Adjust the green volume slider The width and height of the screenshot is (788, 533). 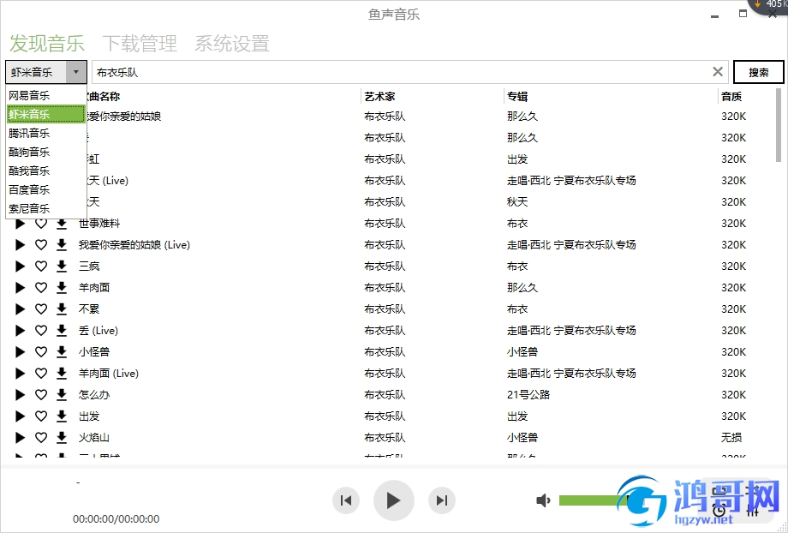[593, 500]
